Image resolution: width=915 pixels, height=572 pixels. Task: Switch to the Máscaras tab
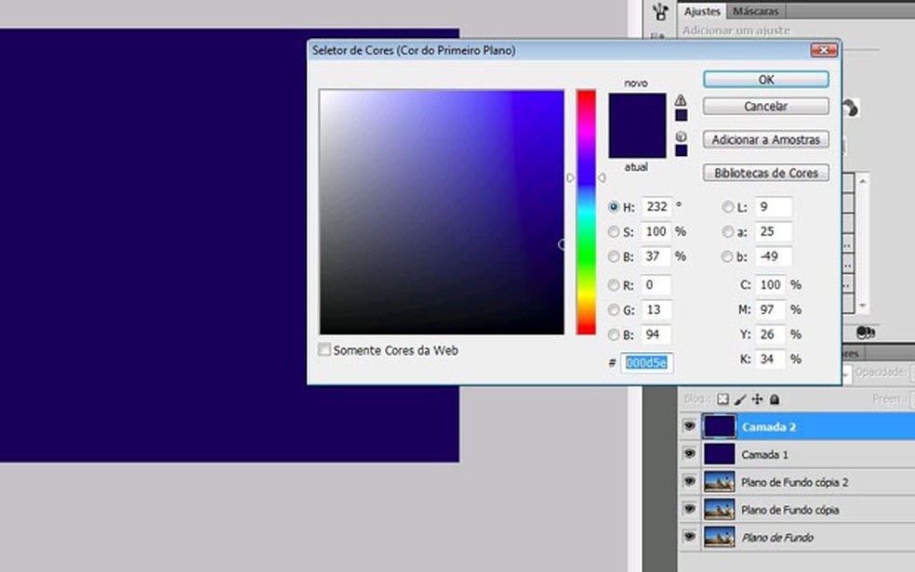coord(755,11)
